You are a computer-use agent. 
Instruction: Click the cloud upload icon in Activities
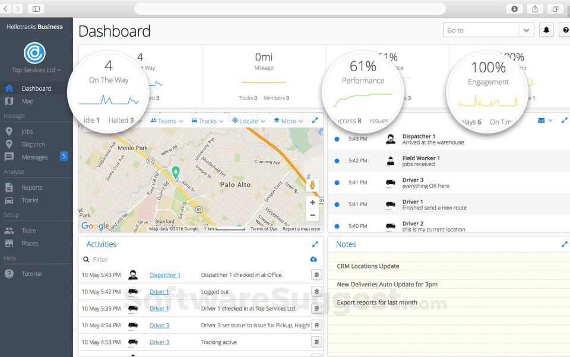(x=315, y=259)
